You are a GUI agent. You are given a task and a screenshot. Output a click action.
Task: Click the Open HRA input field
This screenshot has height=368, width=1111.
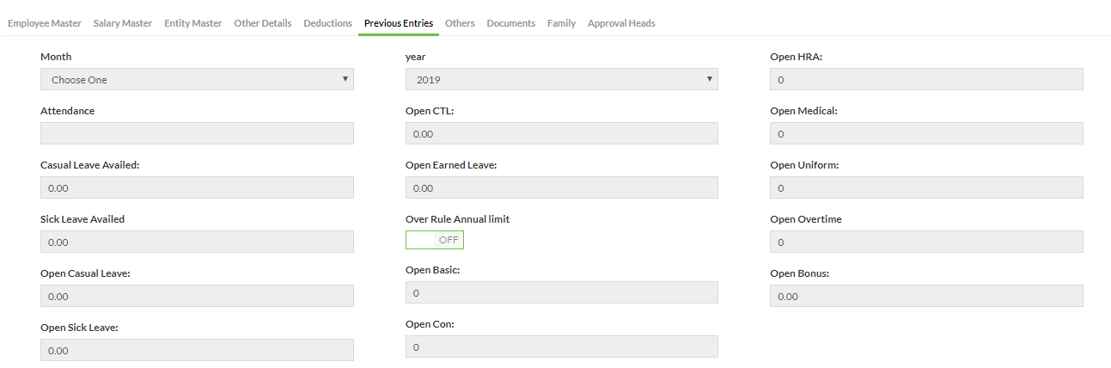(x=926, y=79)
